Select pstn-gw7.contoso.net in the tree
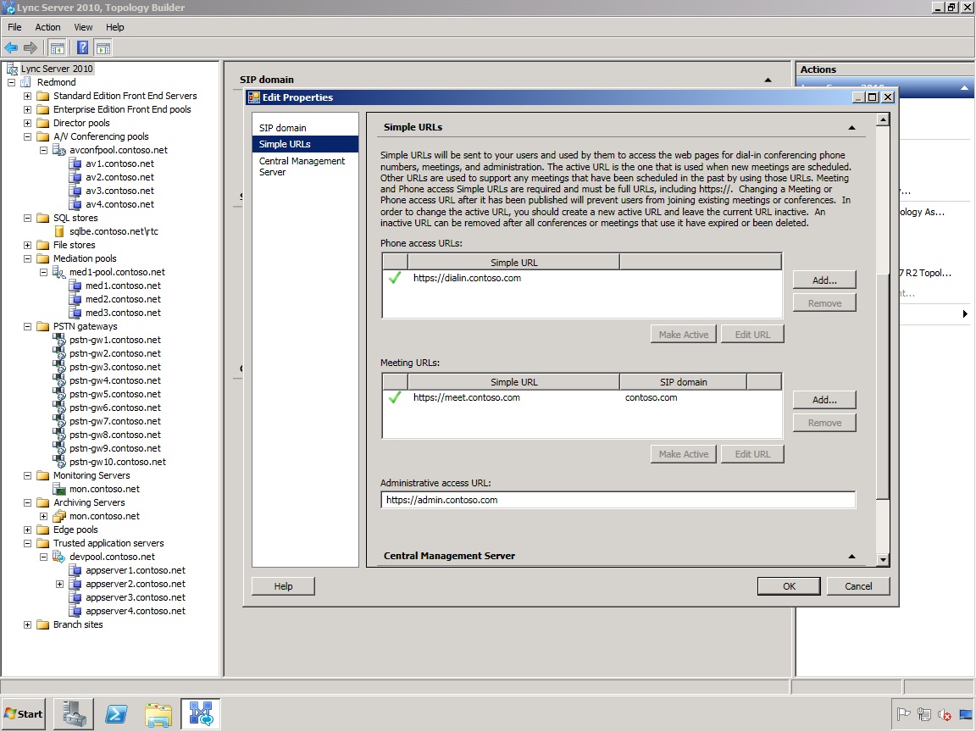Image resolution: width=976 pixels, height=732 pixels. (115, 421)
